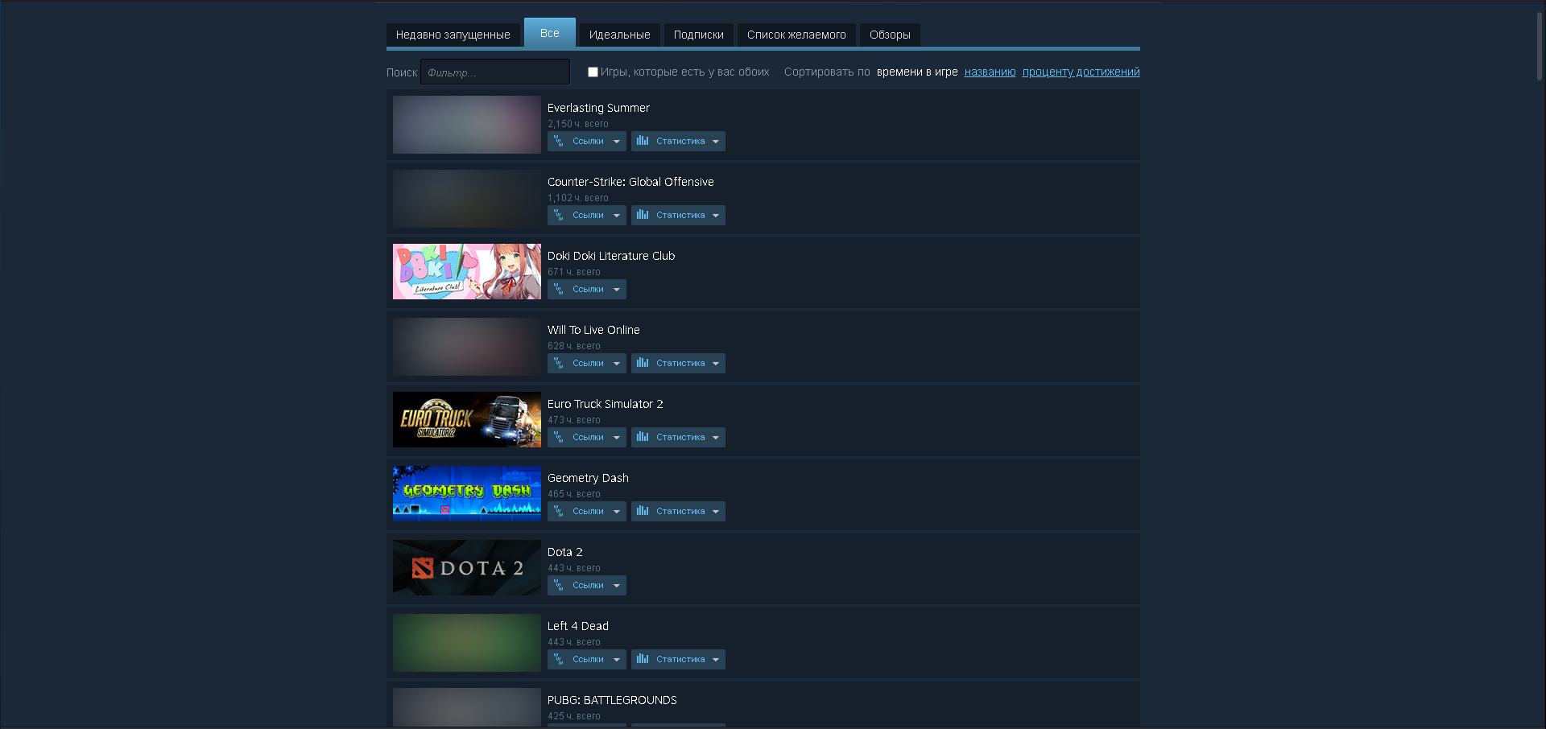Click statistics bar icon for Everlasting Summer

[643, 141]
